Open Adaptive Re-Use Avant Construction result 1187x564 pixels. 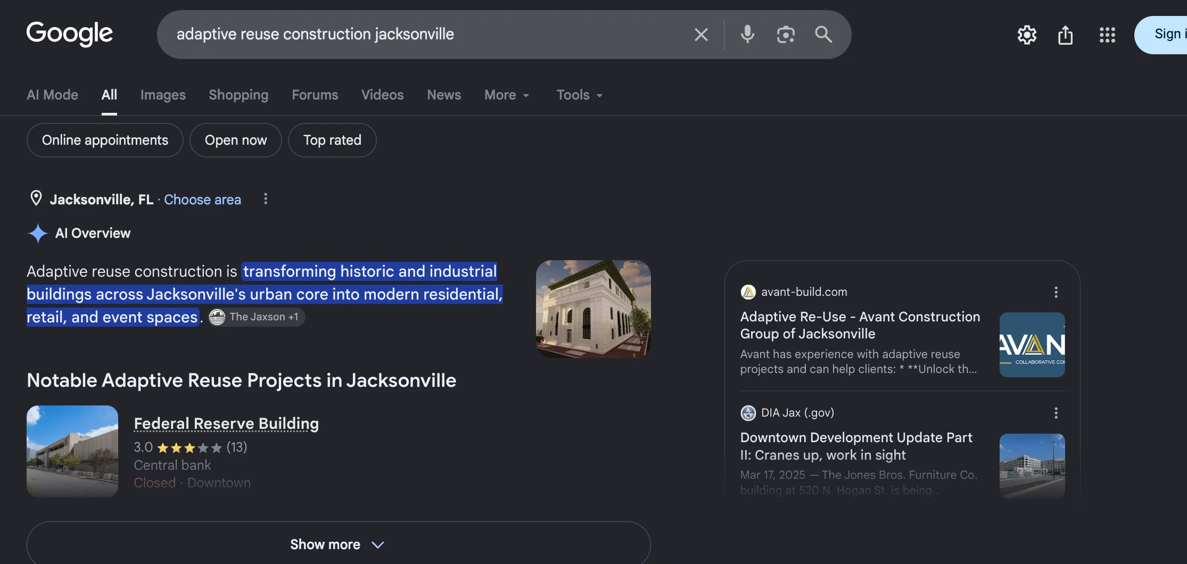point(860,325)
